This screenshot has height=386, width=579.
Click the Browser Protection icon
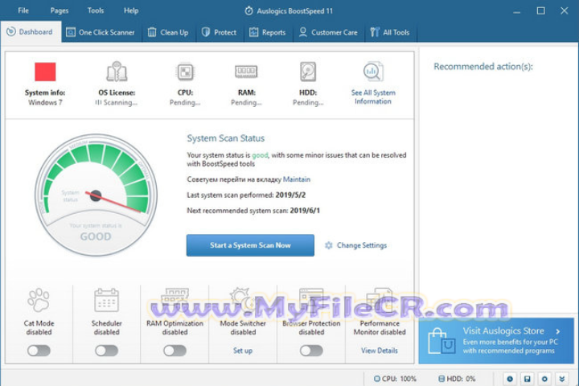coord(311,298)
